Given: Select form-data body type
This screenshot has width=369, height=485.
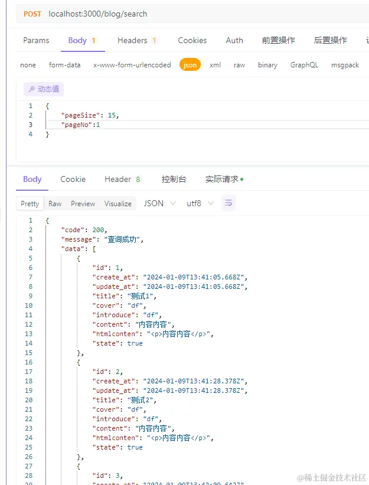Looking at the screenshot, I should (x=64, y=65).
